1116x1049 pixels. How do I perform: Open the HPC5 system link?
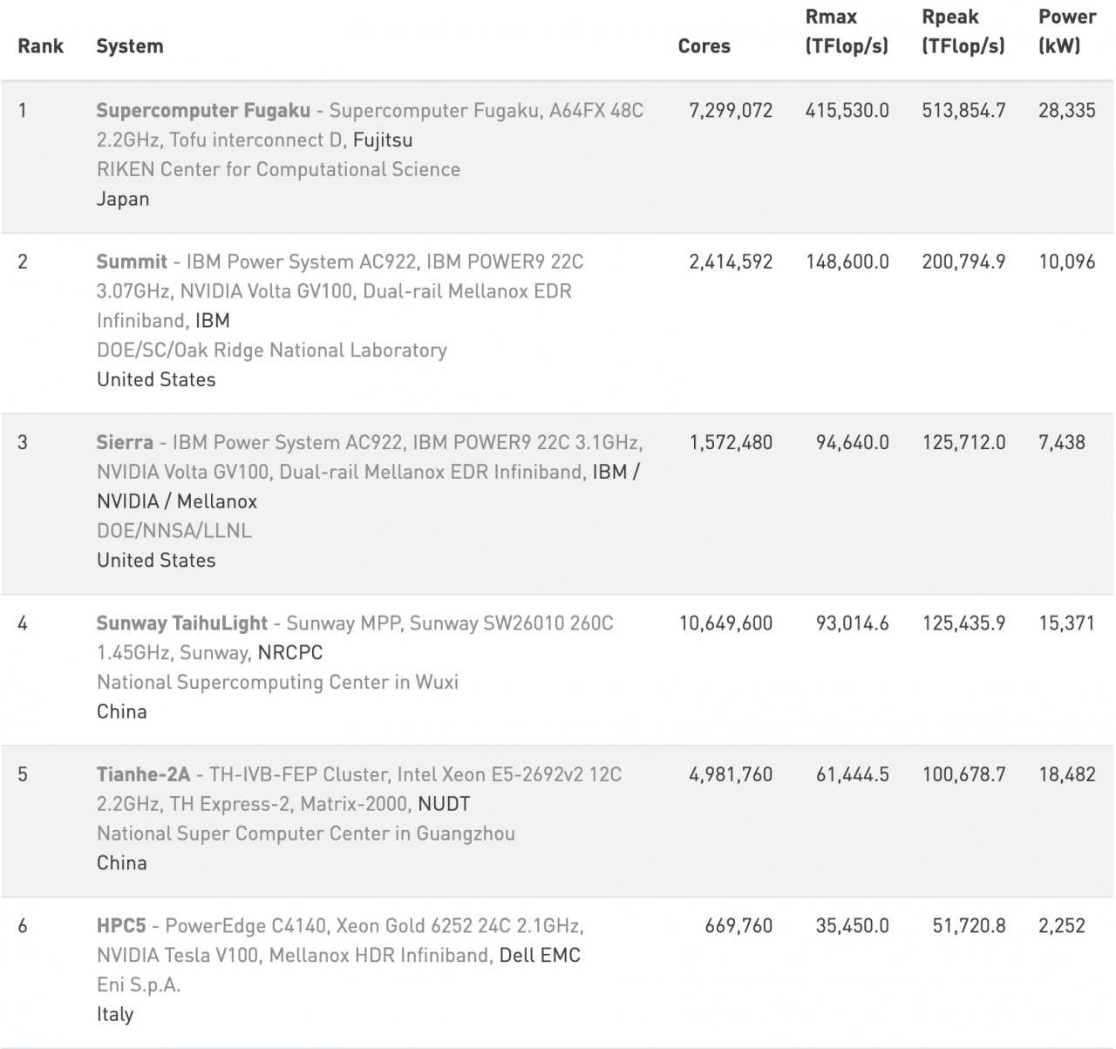(120, 925)
